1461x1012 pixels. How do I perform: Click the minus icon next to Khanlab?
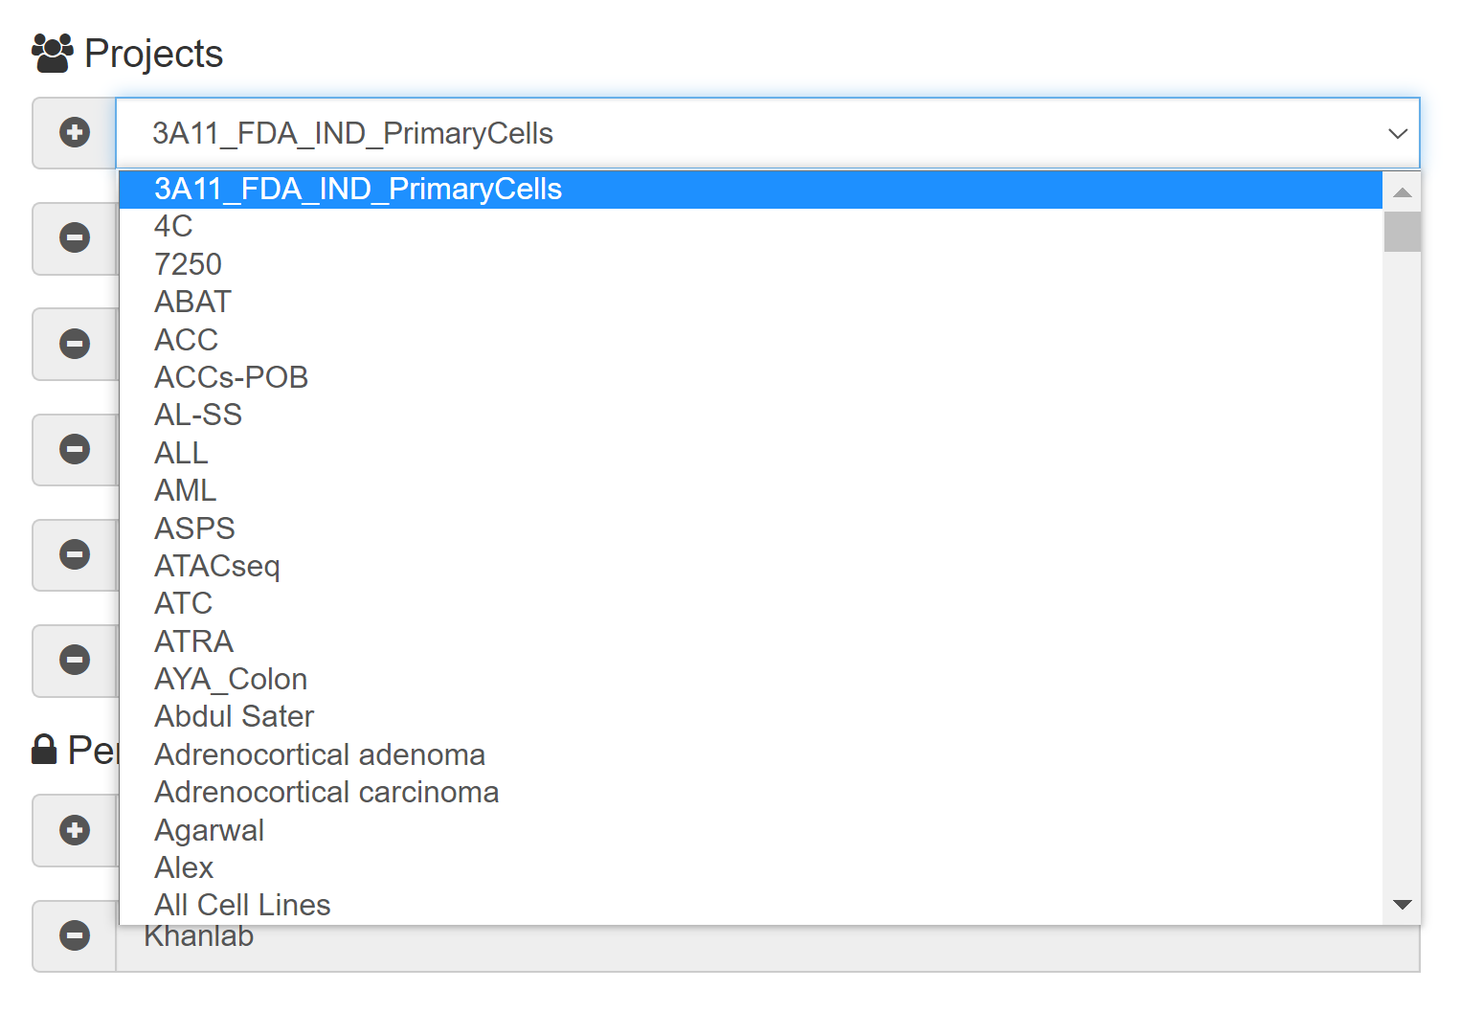click(x=75, y=935)
